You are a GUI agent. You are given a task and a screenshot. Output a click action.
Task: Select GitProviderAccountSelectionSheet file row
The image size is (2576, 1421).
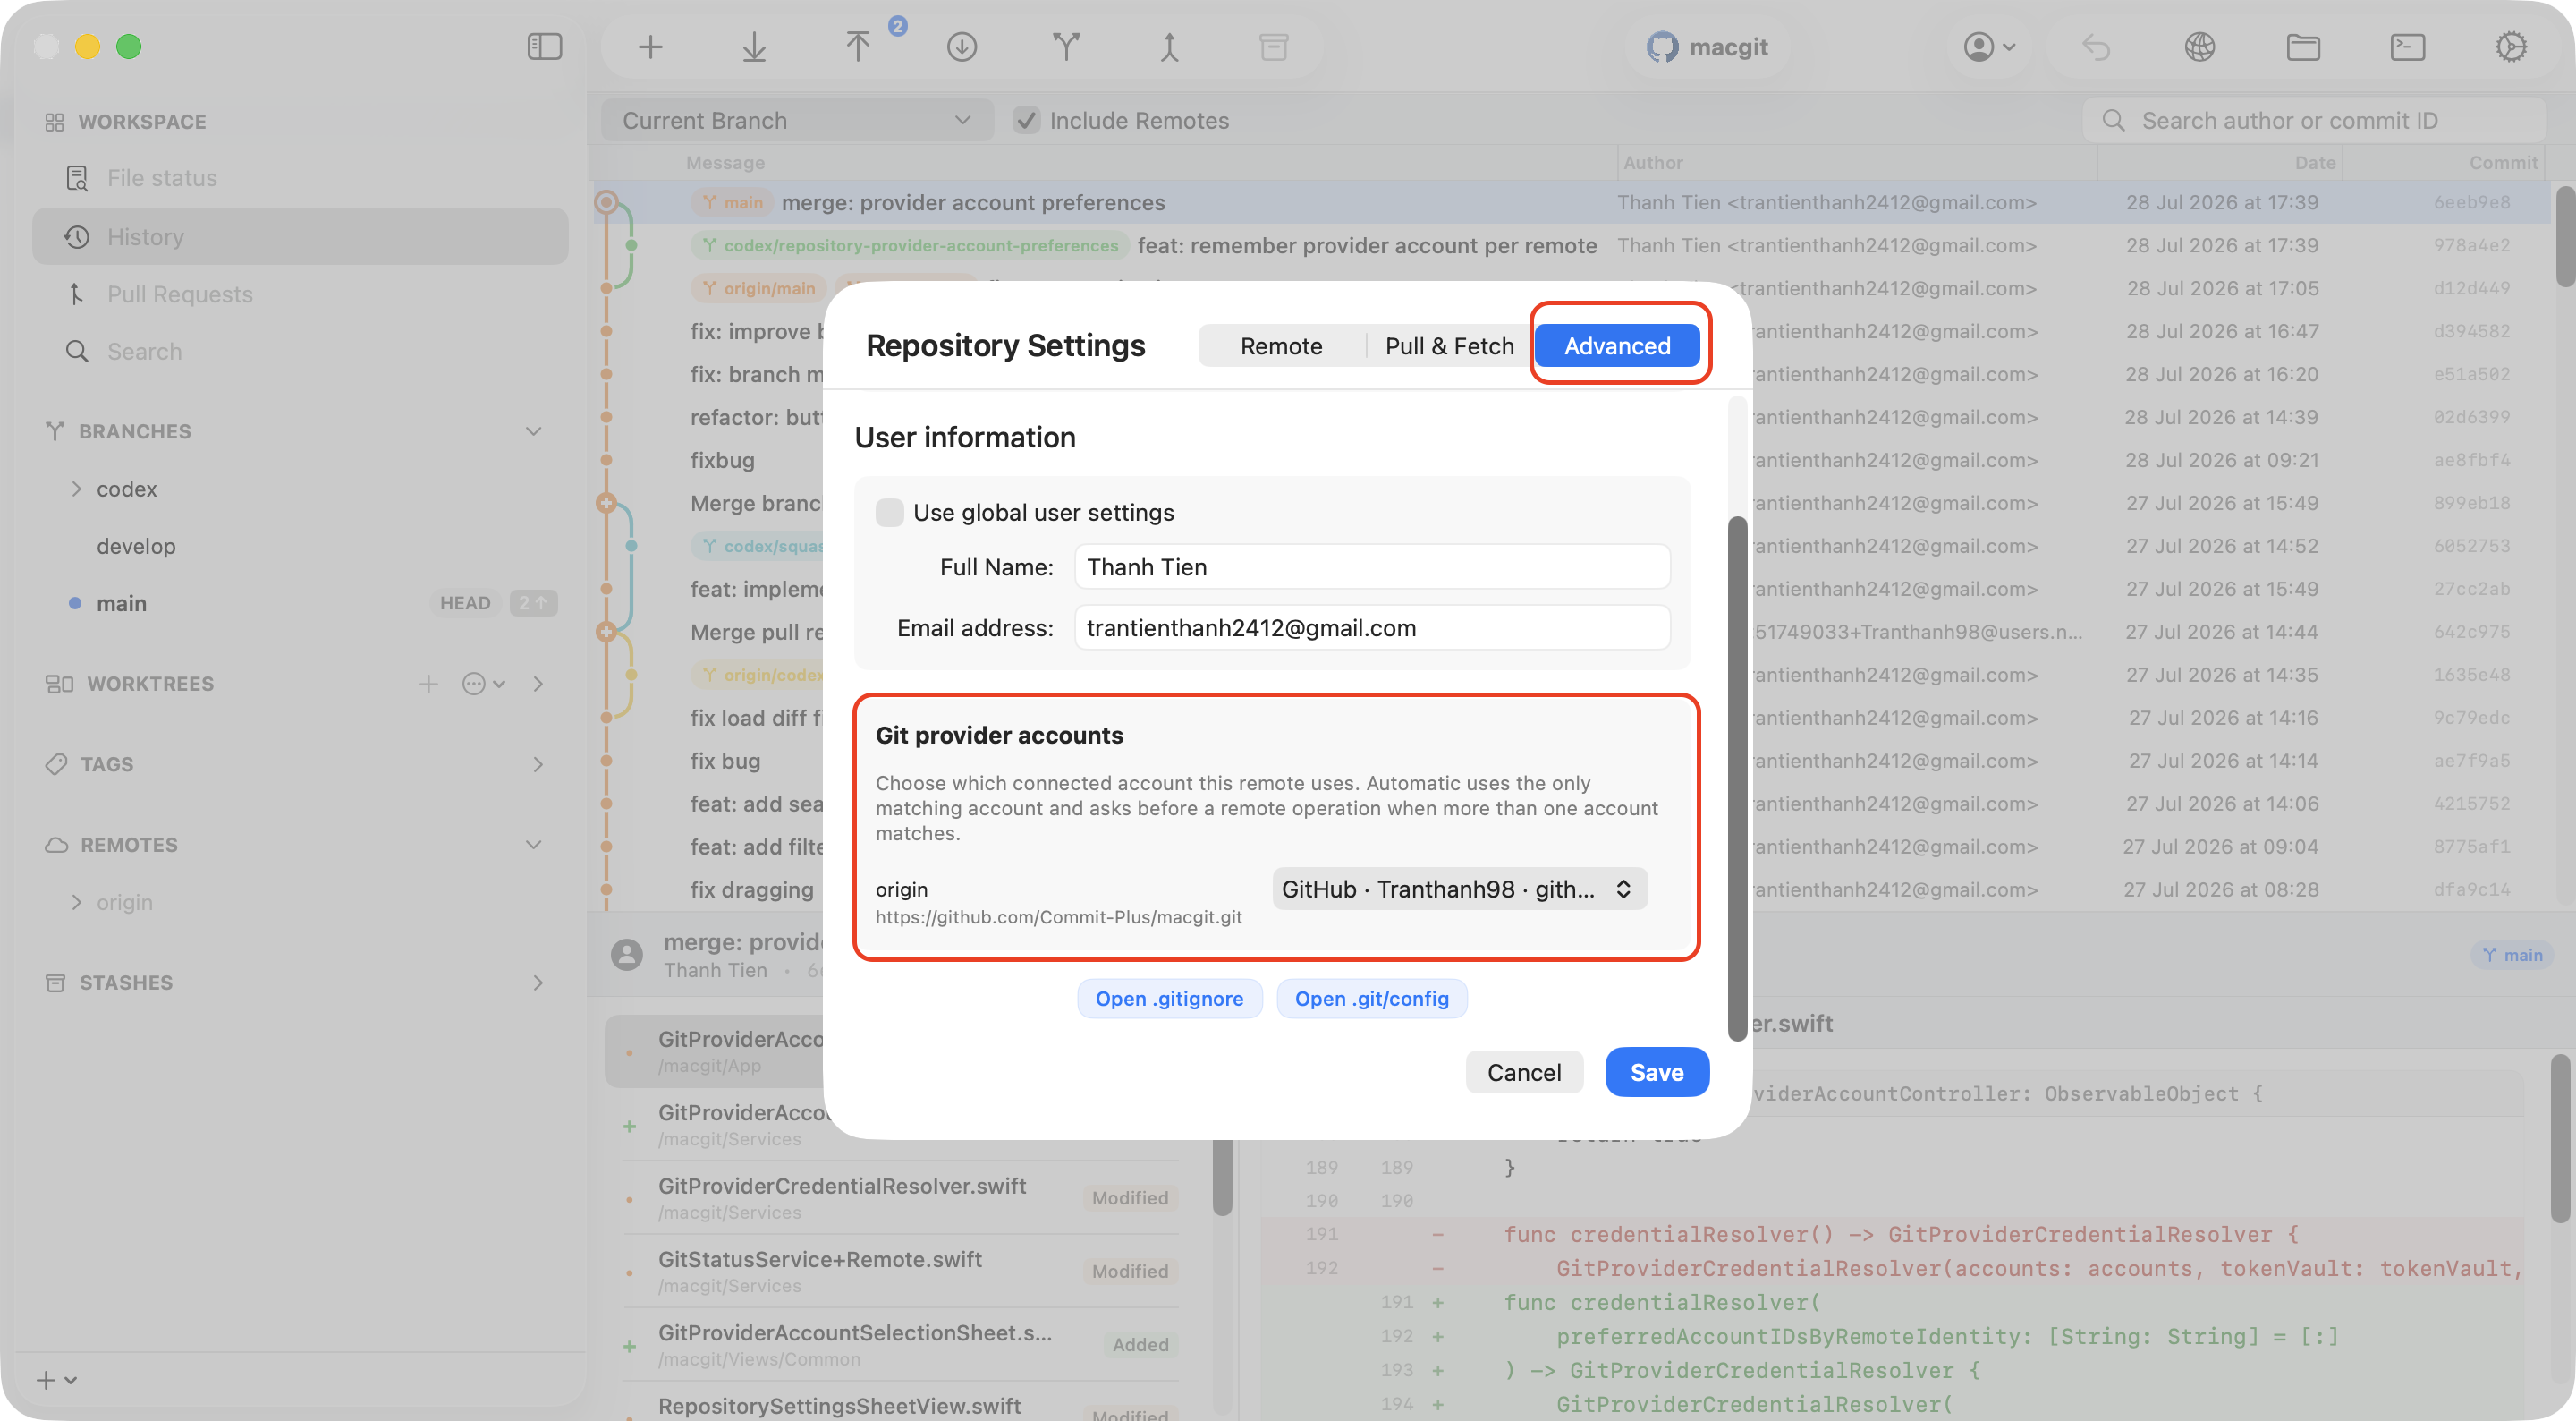(900, 1345)
